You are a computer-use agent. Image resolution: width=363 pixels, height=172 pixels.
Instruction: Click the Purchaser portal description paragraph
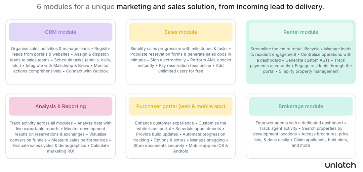click(x=180, y=137)
